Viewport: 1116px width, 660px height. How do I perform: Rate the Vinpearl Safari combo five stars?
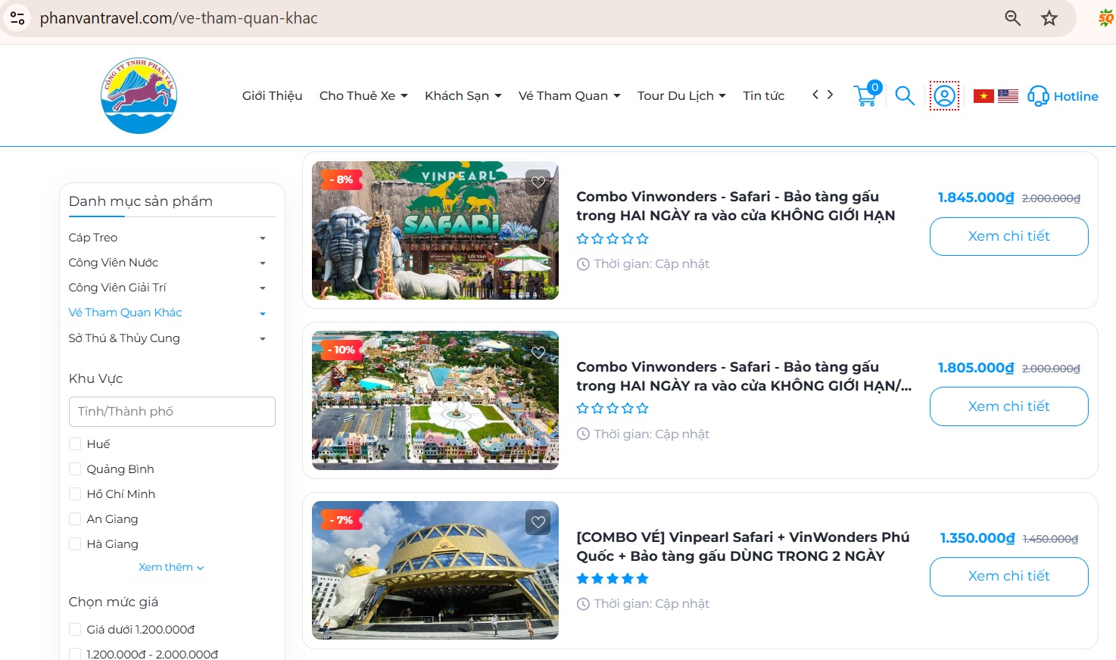click(x=642, y=578)
